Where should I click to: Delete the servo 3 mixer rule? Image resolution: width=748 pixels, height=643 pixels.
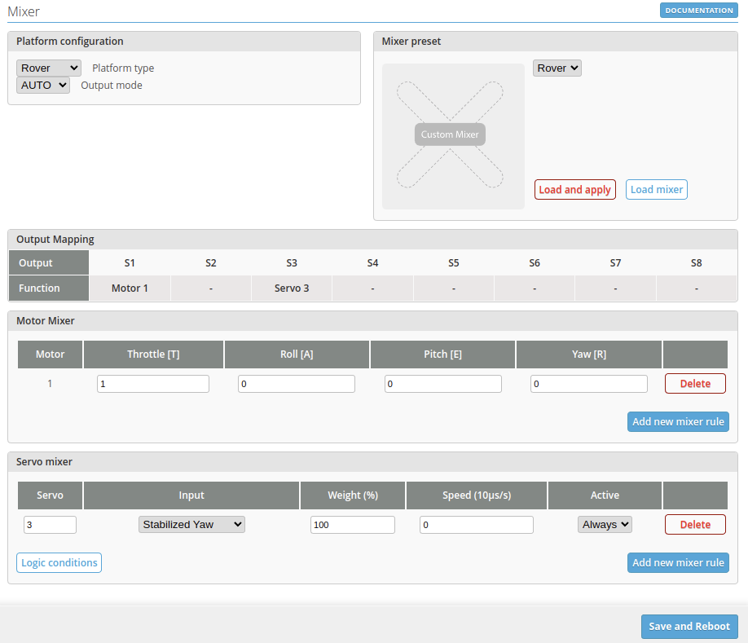coord(695,524)
